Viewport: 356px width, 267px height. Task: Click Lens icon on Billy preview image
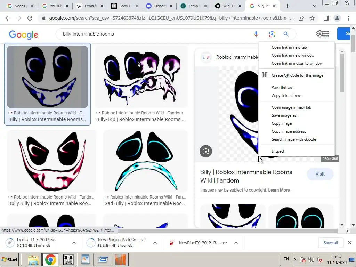[x=206, y=151]
